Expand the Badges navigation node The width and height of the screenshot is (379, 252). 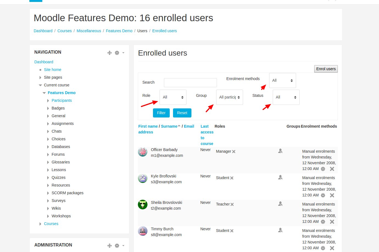tap(48, 108)
